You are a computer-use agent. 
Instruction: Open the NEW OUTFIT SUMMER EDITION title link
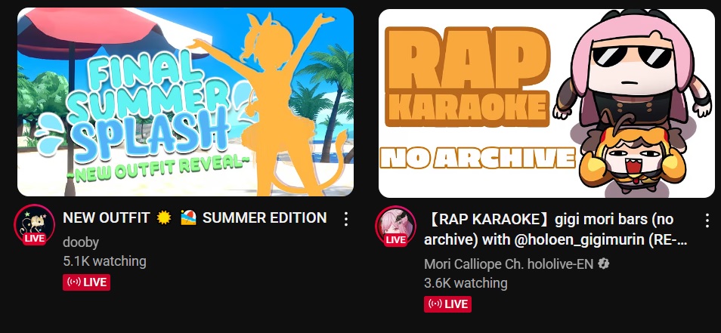pyautogui.click(x=194, y=217)
